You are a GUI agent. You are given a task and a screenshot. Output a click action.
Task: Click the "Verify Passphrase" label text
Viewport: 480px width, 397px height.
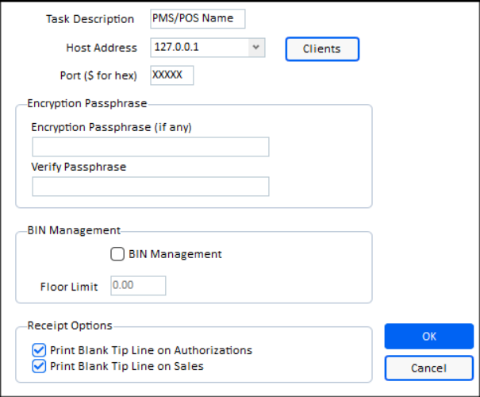79,167
